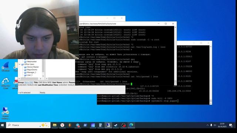This screenshot has width=237, height=133.
Task: Click scroll-up arrow in gitlab terminal
Action: point(211,47)
